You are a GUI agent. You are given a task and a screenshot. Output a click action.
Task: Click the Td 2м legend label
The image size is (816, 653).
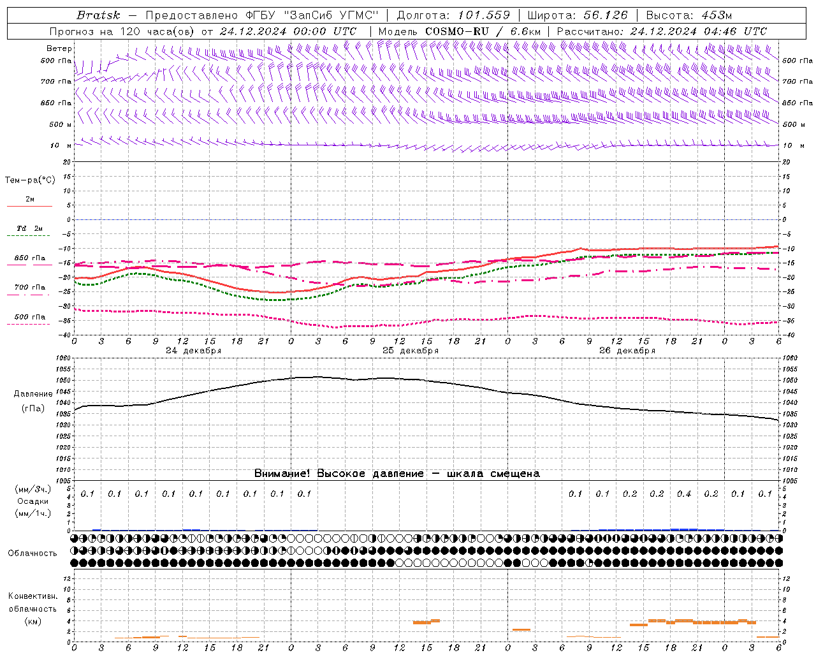click(30, 228)
